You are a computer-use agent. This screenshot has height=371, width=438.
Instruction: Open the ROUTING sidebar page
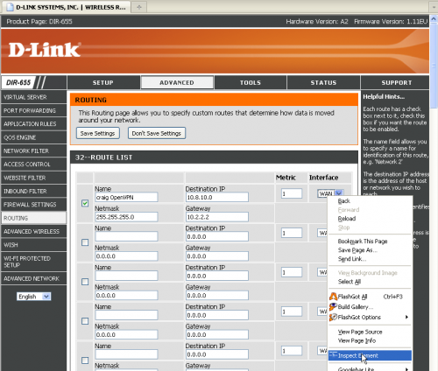33,218
